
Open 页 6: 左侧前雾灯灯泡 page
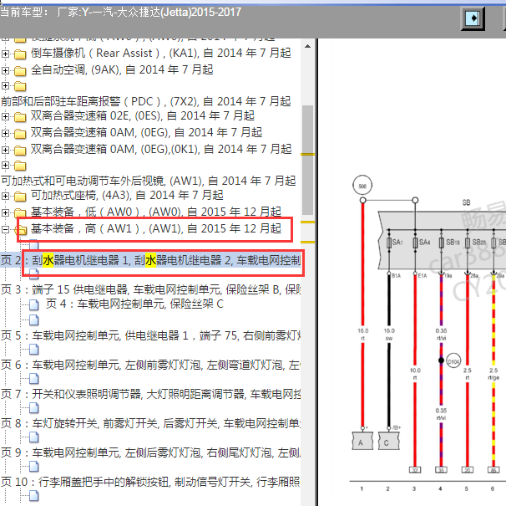[150, 365]
